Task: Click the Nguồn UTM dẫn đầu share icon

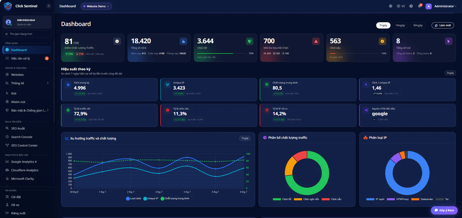Action: [x=366, y=110]
